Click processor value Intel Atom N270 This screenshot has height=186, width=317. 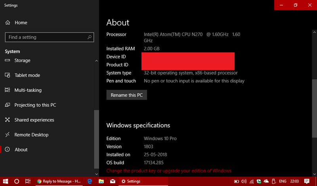[x=192, y=37]
